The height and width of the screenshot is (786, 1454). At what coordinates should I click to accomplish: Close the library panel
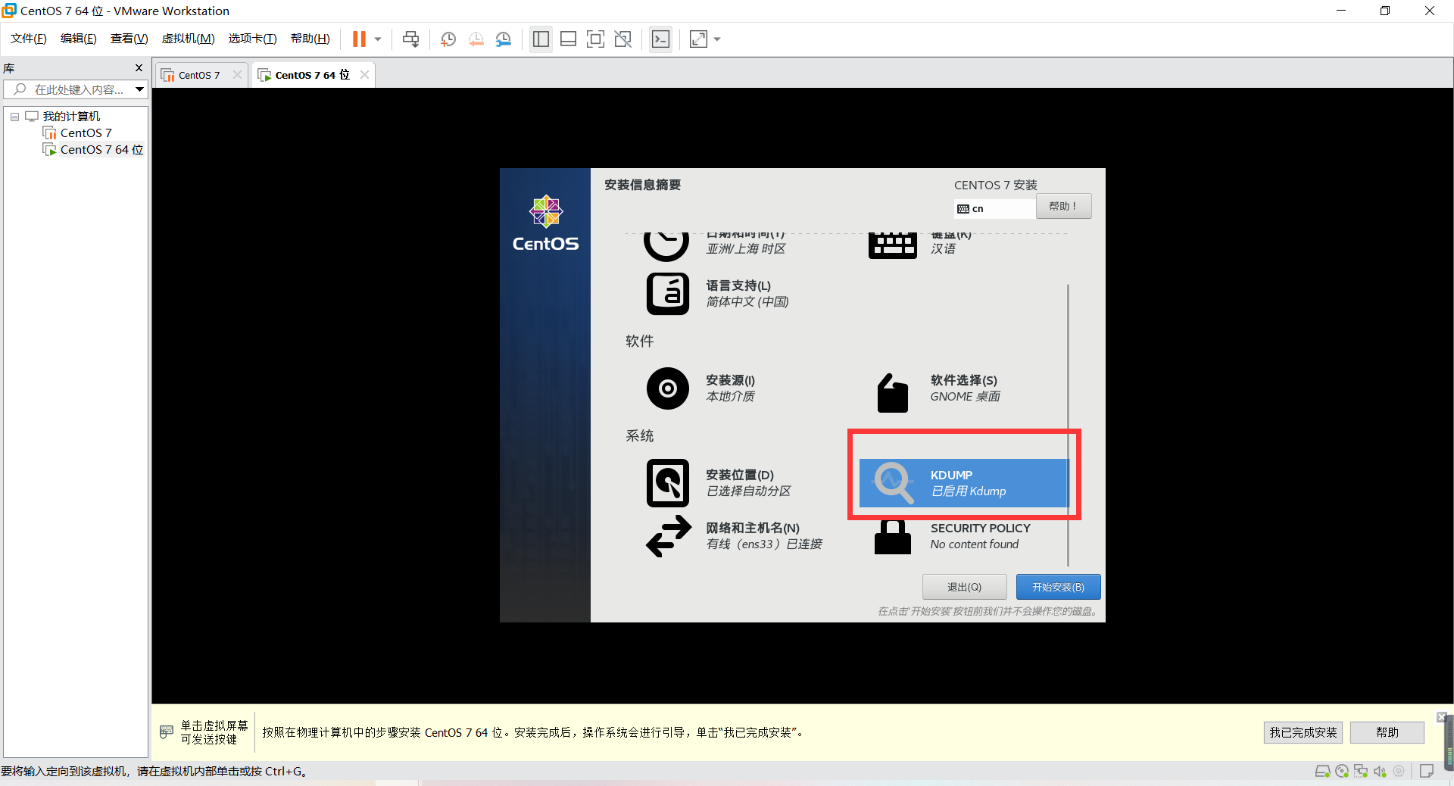pos(139,68)
